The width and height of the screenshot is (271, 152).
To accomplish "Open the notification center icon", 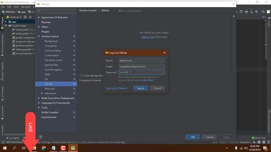I will click(x=265, y=148).
